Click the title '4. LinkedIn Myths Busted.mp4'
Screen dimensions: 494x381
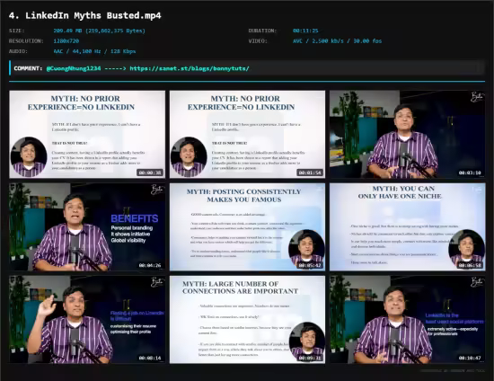pyautogui.click(x=85, y=15)
